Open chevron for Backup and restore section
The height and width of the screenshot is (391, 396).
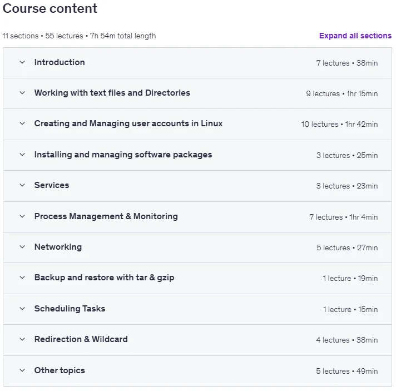click(x=22, y=278)
